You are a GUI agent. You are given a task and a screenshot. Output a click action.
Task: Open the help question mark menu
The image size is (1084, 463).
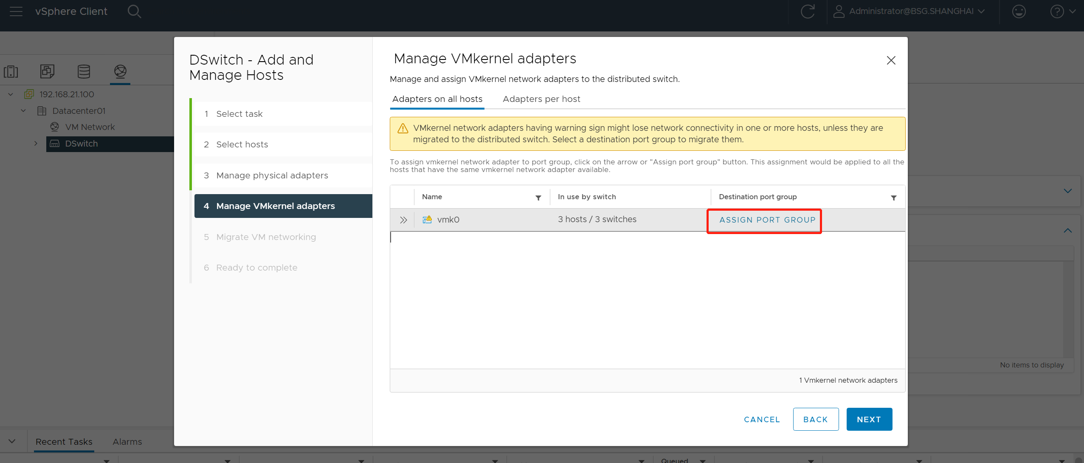pyautogui.click(x=1057, y=11)
